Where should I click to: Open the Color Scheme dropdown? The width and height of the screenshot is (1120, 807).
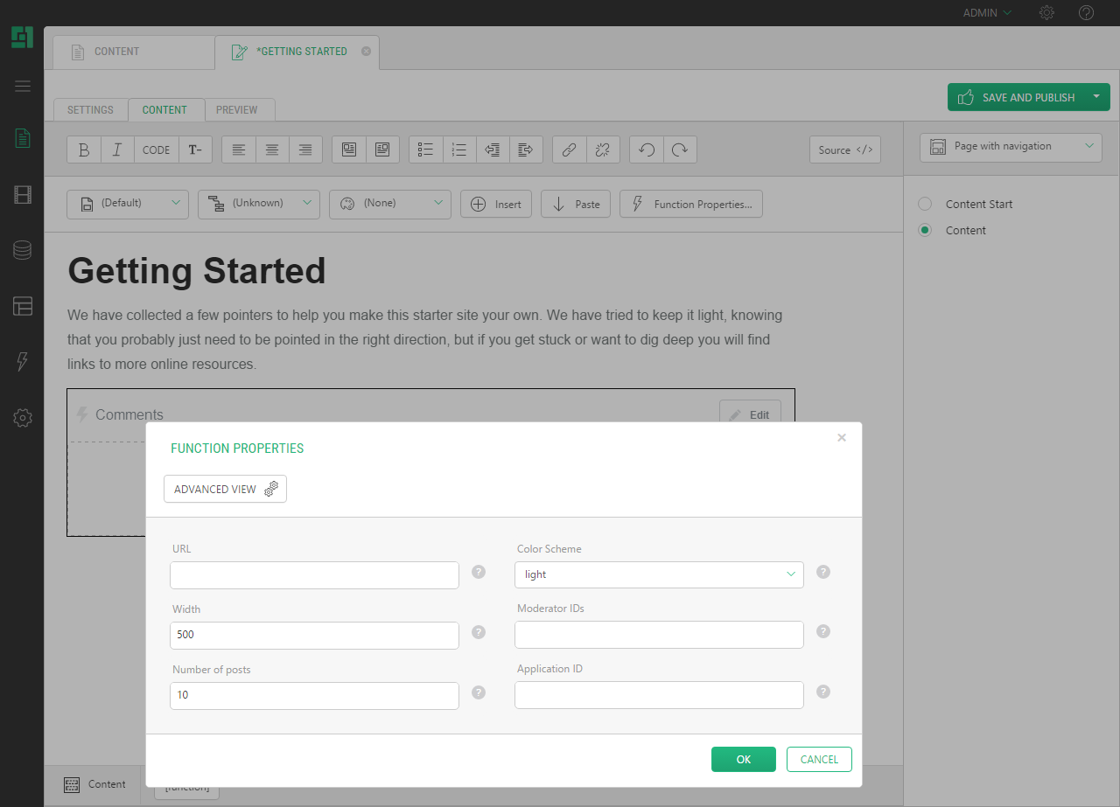(659, 574)
